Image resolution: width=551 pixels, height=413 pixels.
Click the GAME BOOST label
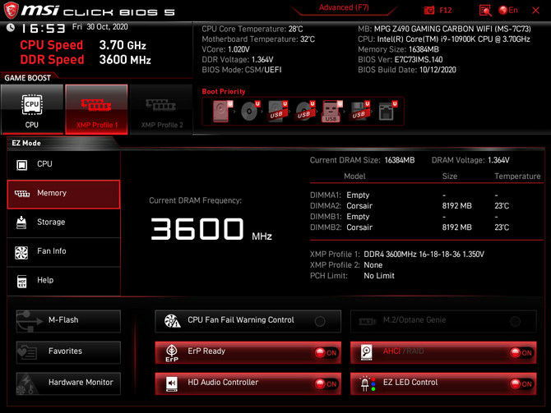pyautogui.click(x=28, y=78)
